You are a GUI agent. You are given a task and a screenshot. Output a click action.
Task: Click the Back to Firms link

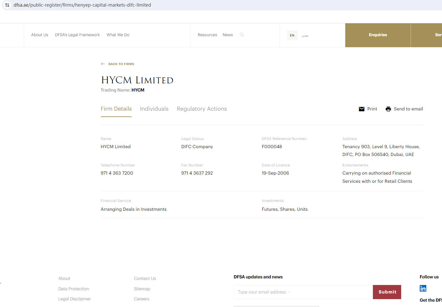[121, 64]
